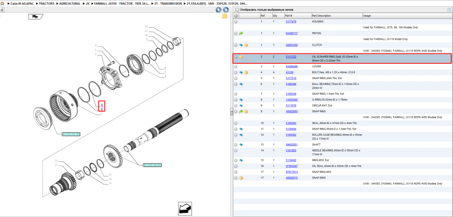Click the package icon in the 48082660 SNAP RING row
Viewport: 453px width, 217px height.
pyautogui.click(x=246, y=111)
